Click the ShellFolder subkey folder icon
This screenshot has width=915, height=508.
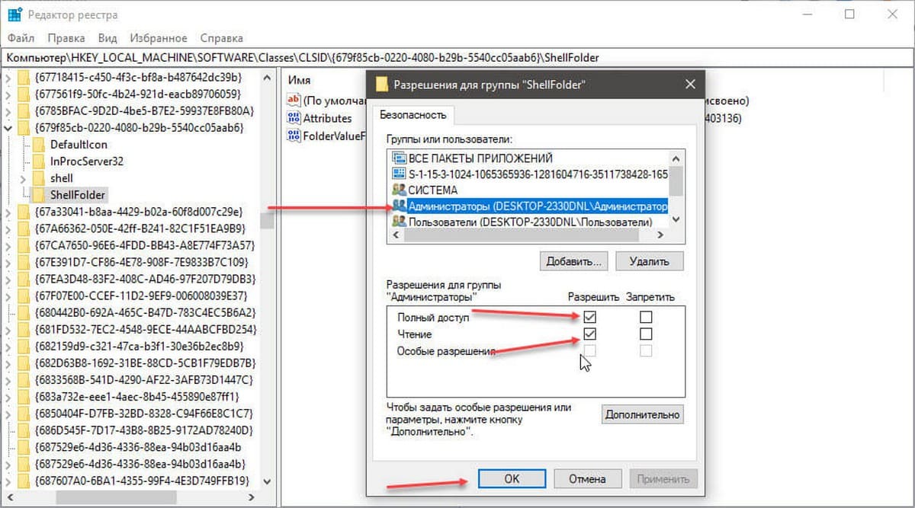click(38, 194)
